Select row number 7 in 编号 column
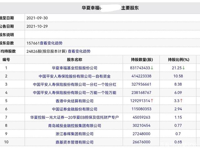Viewport: 200px width, 150px height. [x=6, y=117]
